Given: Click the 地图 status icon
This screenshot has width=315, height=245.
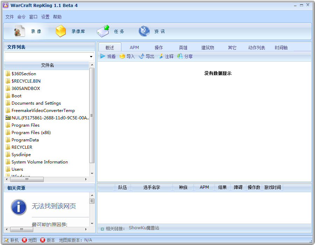Looking at the screenshot, I should coord(24,240).
